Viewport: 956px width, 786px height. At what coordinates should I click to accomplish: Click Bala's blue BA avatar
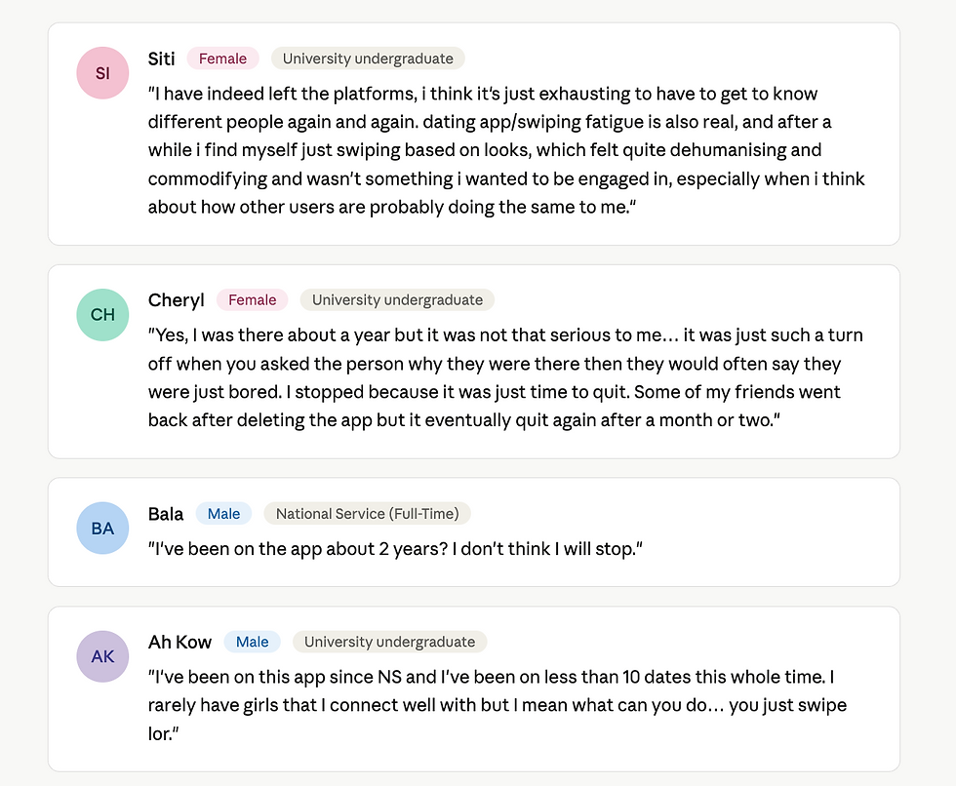tap(102, 529)
